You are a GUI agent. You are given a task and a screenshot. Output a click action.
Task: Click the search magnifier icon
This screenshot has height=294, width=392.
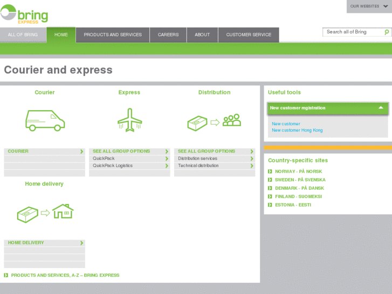pyautogui.click(x=387, y=32)
